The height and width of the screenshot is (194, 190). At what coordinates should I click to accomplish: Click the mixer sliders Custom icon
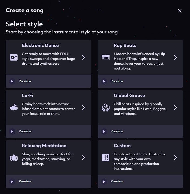coord(106,158)
